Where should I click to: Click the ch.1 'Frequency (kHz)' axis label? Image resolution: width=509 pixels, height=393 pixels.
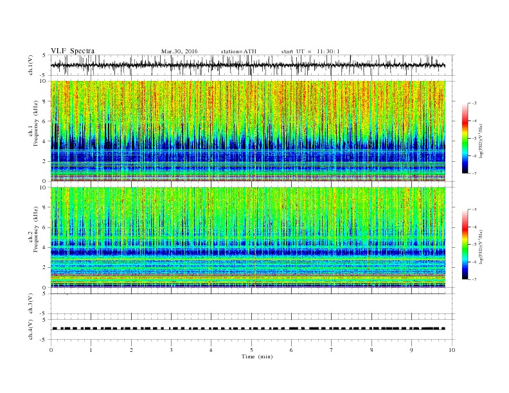pyautogui.click(x=36, y=123)
